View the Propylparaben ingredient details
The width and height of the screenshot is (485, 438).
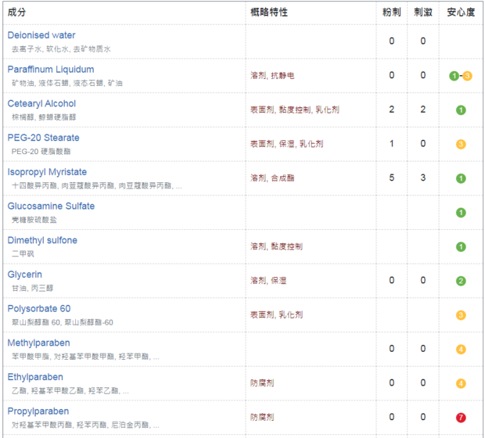click(38, 411)
